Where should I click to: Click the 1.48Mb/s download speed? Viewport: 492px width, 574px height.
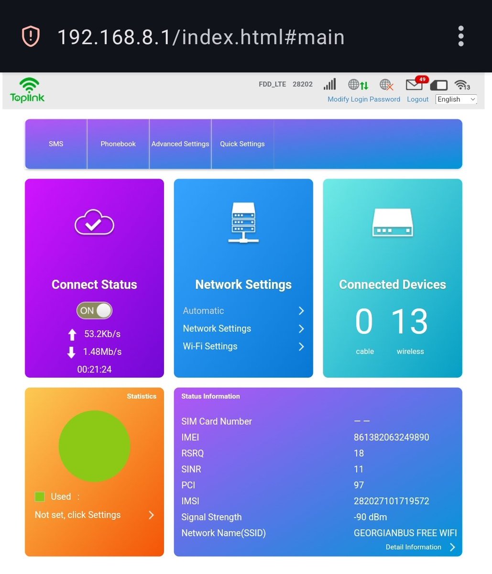click(x=102, y=352)
